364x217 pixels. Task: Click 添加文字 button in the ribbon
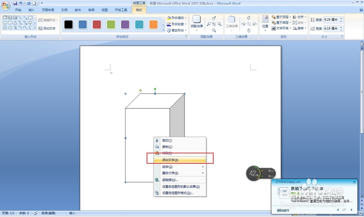pos(47,28)
